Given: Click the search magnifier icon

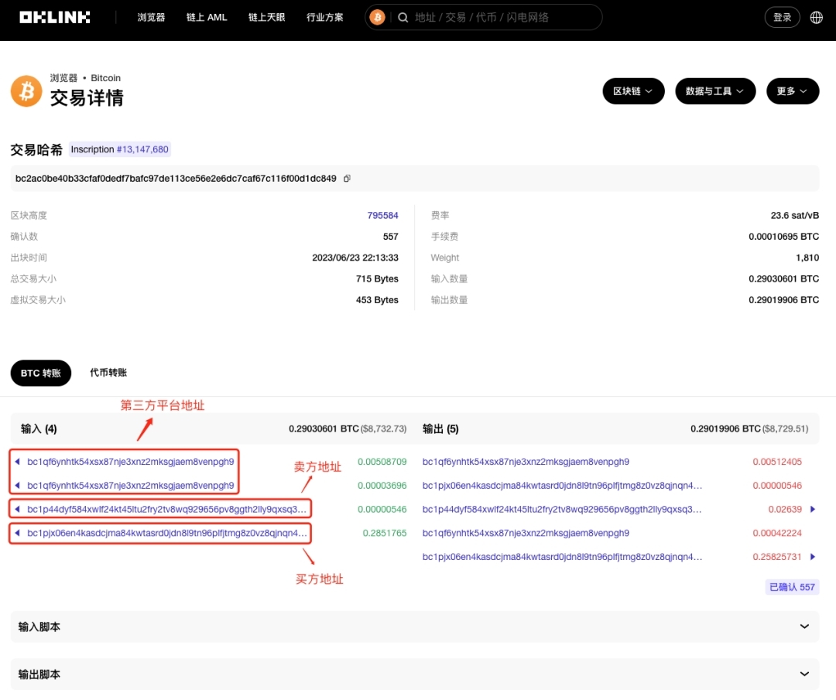Looking at the screenshot, I should pos(403,16).
